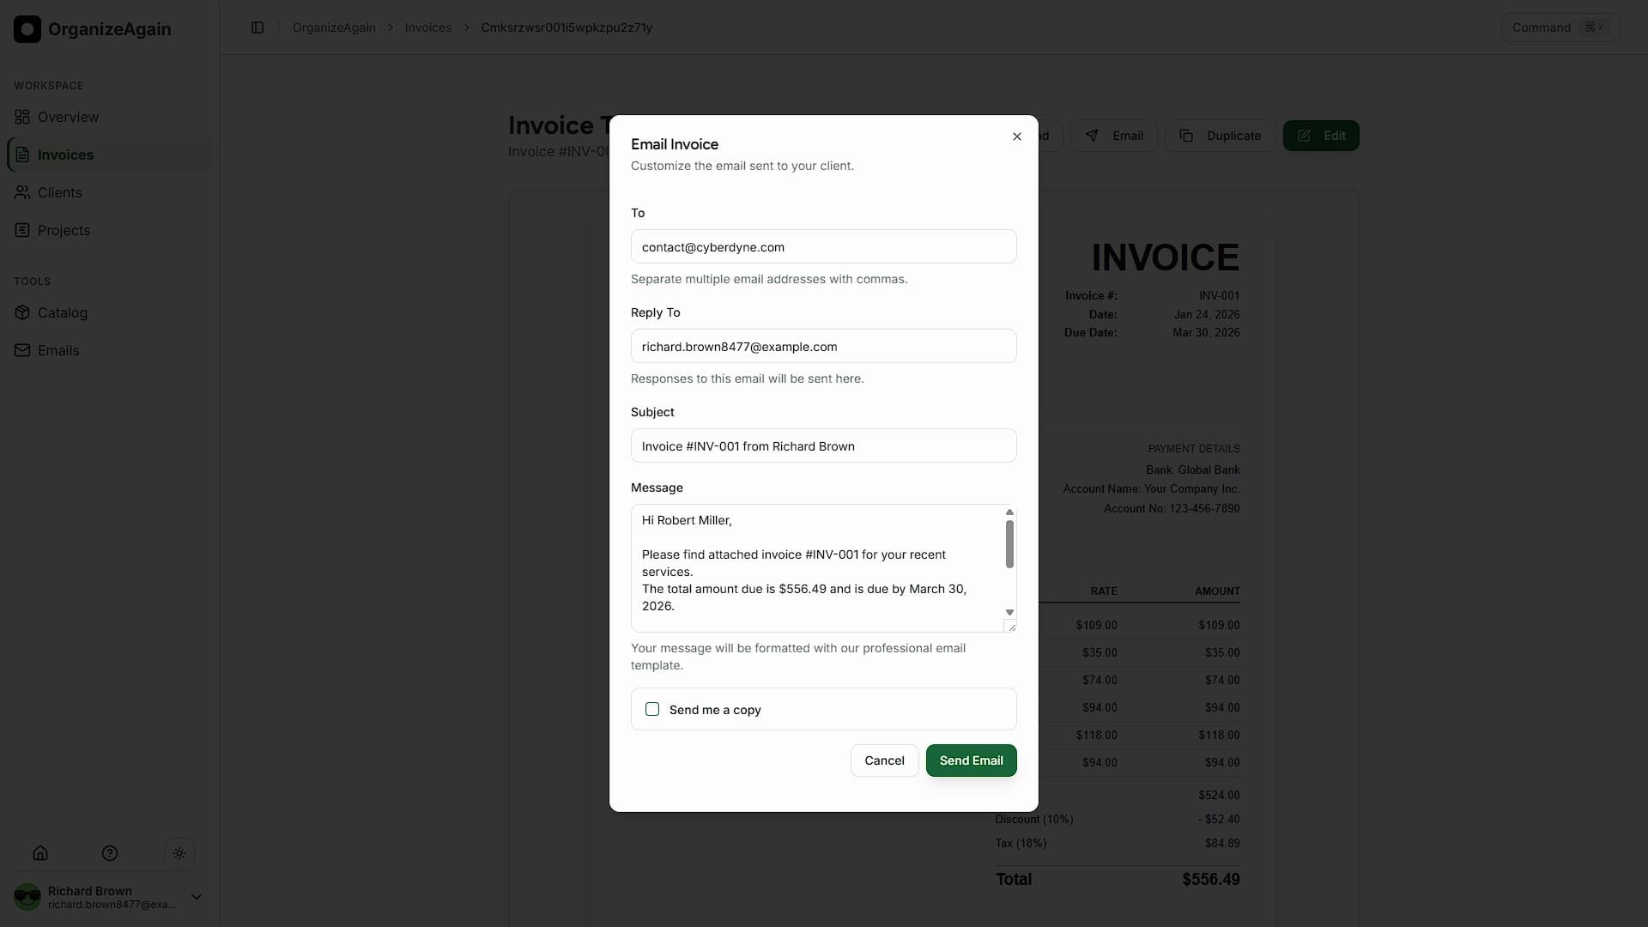
Task: Go to Invoices via the breadcrumb
Action: point(427,27)
